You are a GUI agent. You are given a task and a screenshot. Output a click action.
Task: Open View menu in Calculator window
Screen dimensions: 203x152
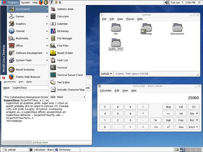[x=125, y=90]
